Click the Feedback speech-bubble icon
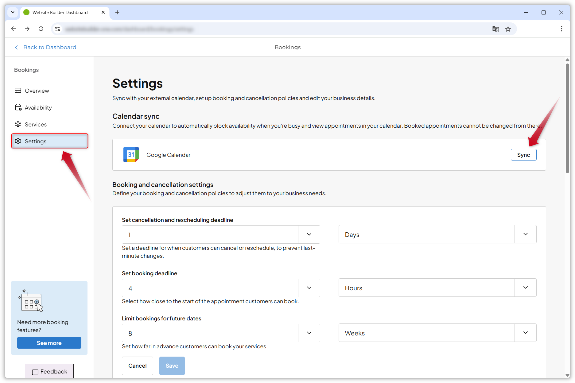 click(x=35, y=372)
